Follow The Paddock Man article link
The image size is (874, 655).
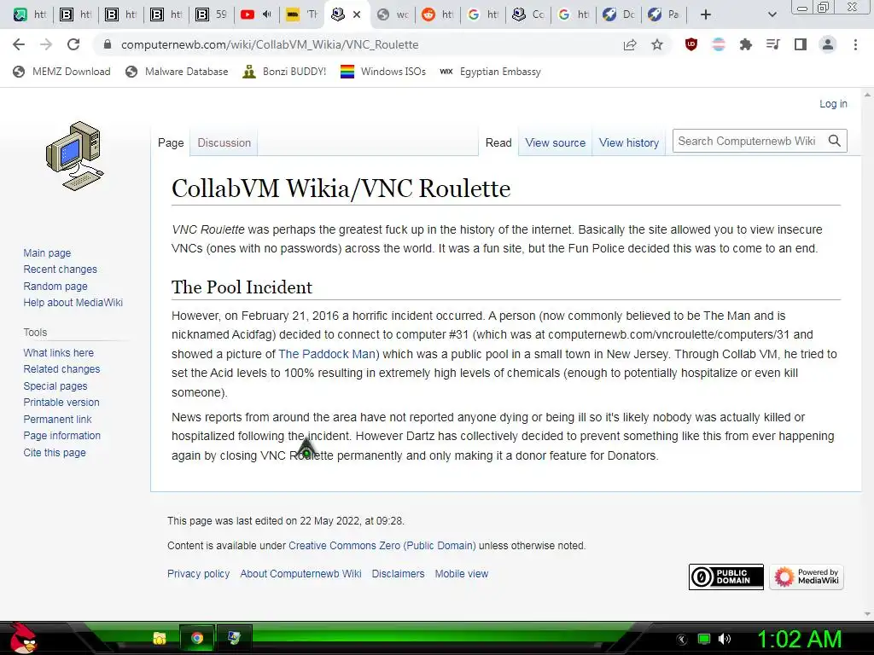coord(329,354)
